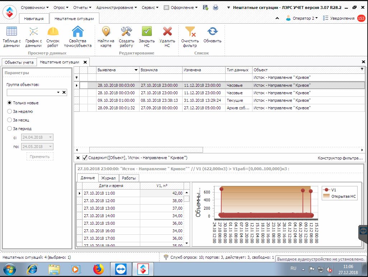Switch to the Данные tab
The height and width of the screenshot is (277, 368).
(x=88, y=178)
